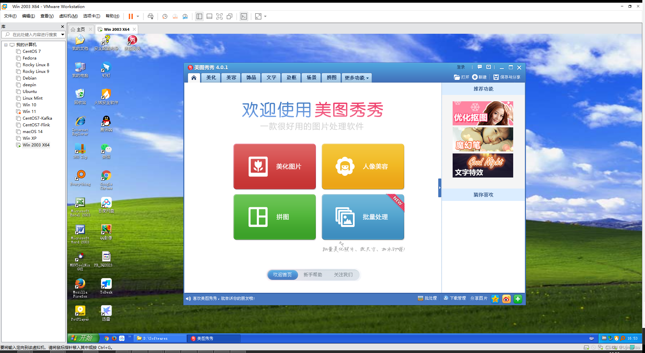Screen dimensions: 645x353
Task: Select the 欢迎首页 pill toggle
Action: [x=282, y=275]
